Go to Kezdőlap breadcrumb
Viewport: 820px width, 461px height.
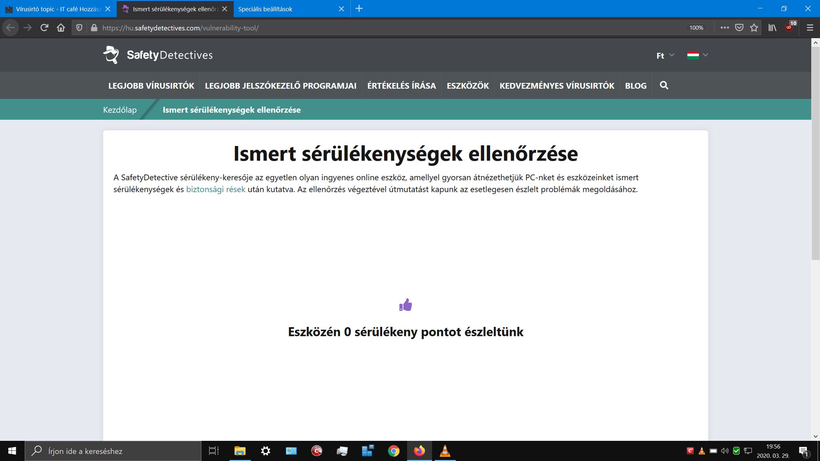(120, 110)
